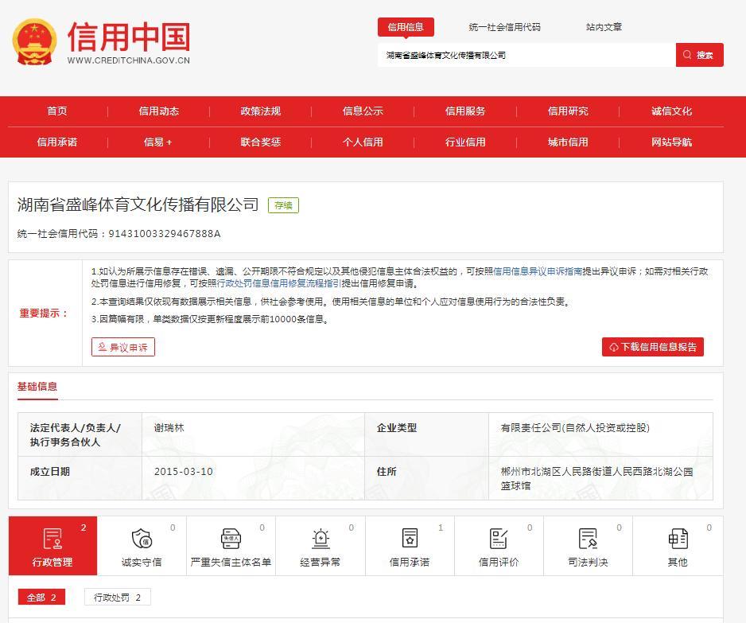
Task: Open the 信易+ navigation item
Action: pyautogui.click(x=158, y=142)
